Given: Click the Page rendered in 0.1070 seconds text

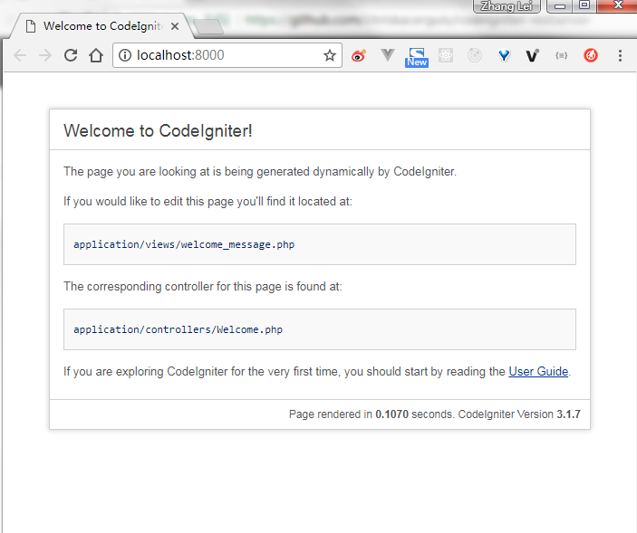Looking at the screenshot, I should tap(372, 414).
